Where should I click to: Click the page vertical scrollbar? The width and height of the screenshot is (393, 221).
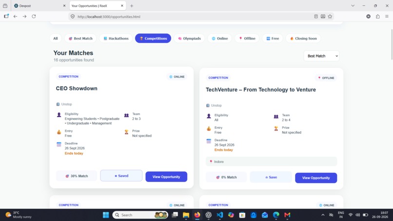point(392,44)
